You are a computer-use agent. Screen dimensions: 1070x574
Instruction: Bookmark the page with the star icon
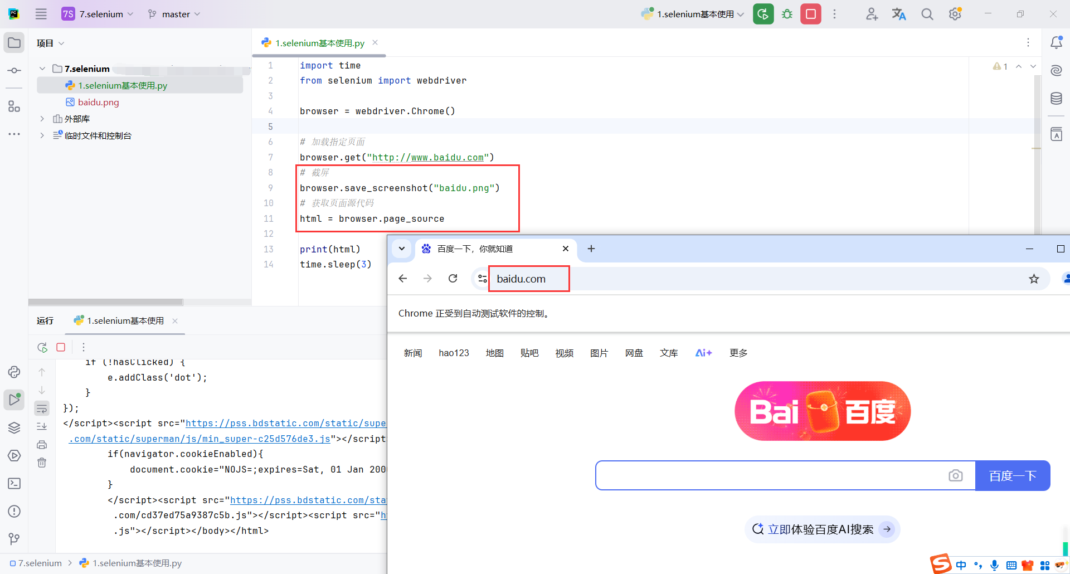(1034, 279)
